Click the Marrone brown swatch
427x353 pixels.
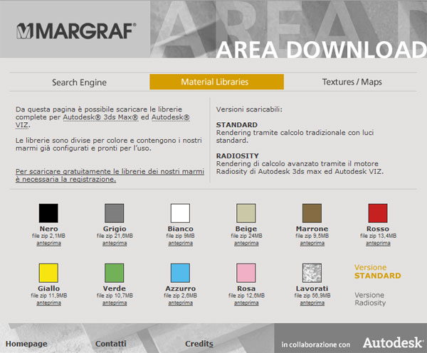pyautogui.click(x=312, y=213)
